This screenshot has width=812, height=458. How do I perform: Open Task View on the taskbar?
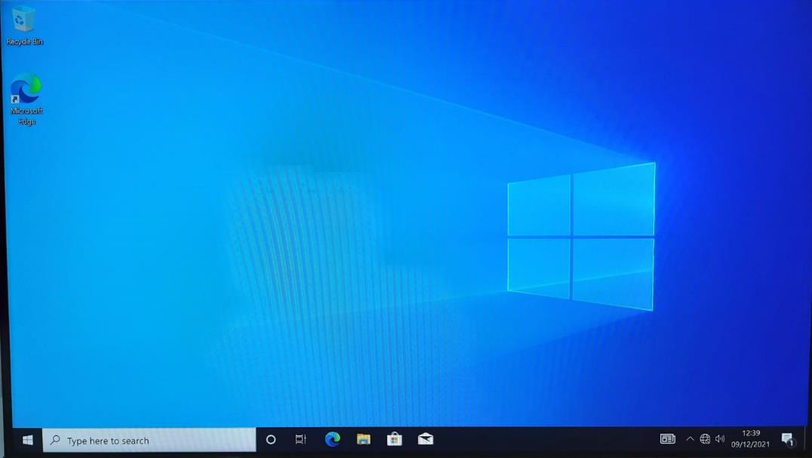point(301,440)
